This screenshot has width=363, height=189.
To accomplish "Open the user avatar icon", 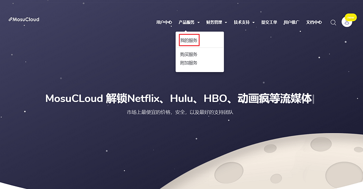I will point(347,22).
